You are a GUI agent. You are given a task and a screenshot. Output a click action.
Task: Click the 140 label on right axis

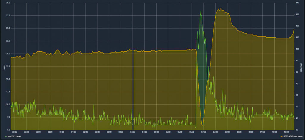[297, 3]
